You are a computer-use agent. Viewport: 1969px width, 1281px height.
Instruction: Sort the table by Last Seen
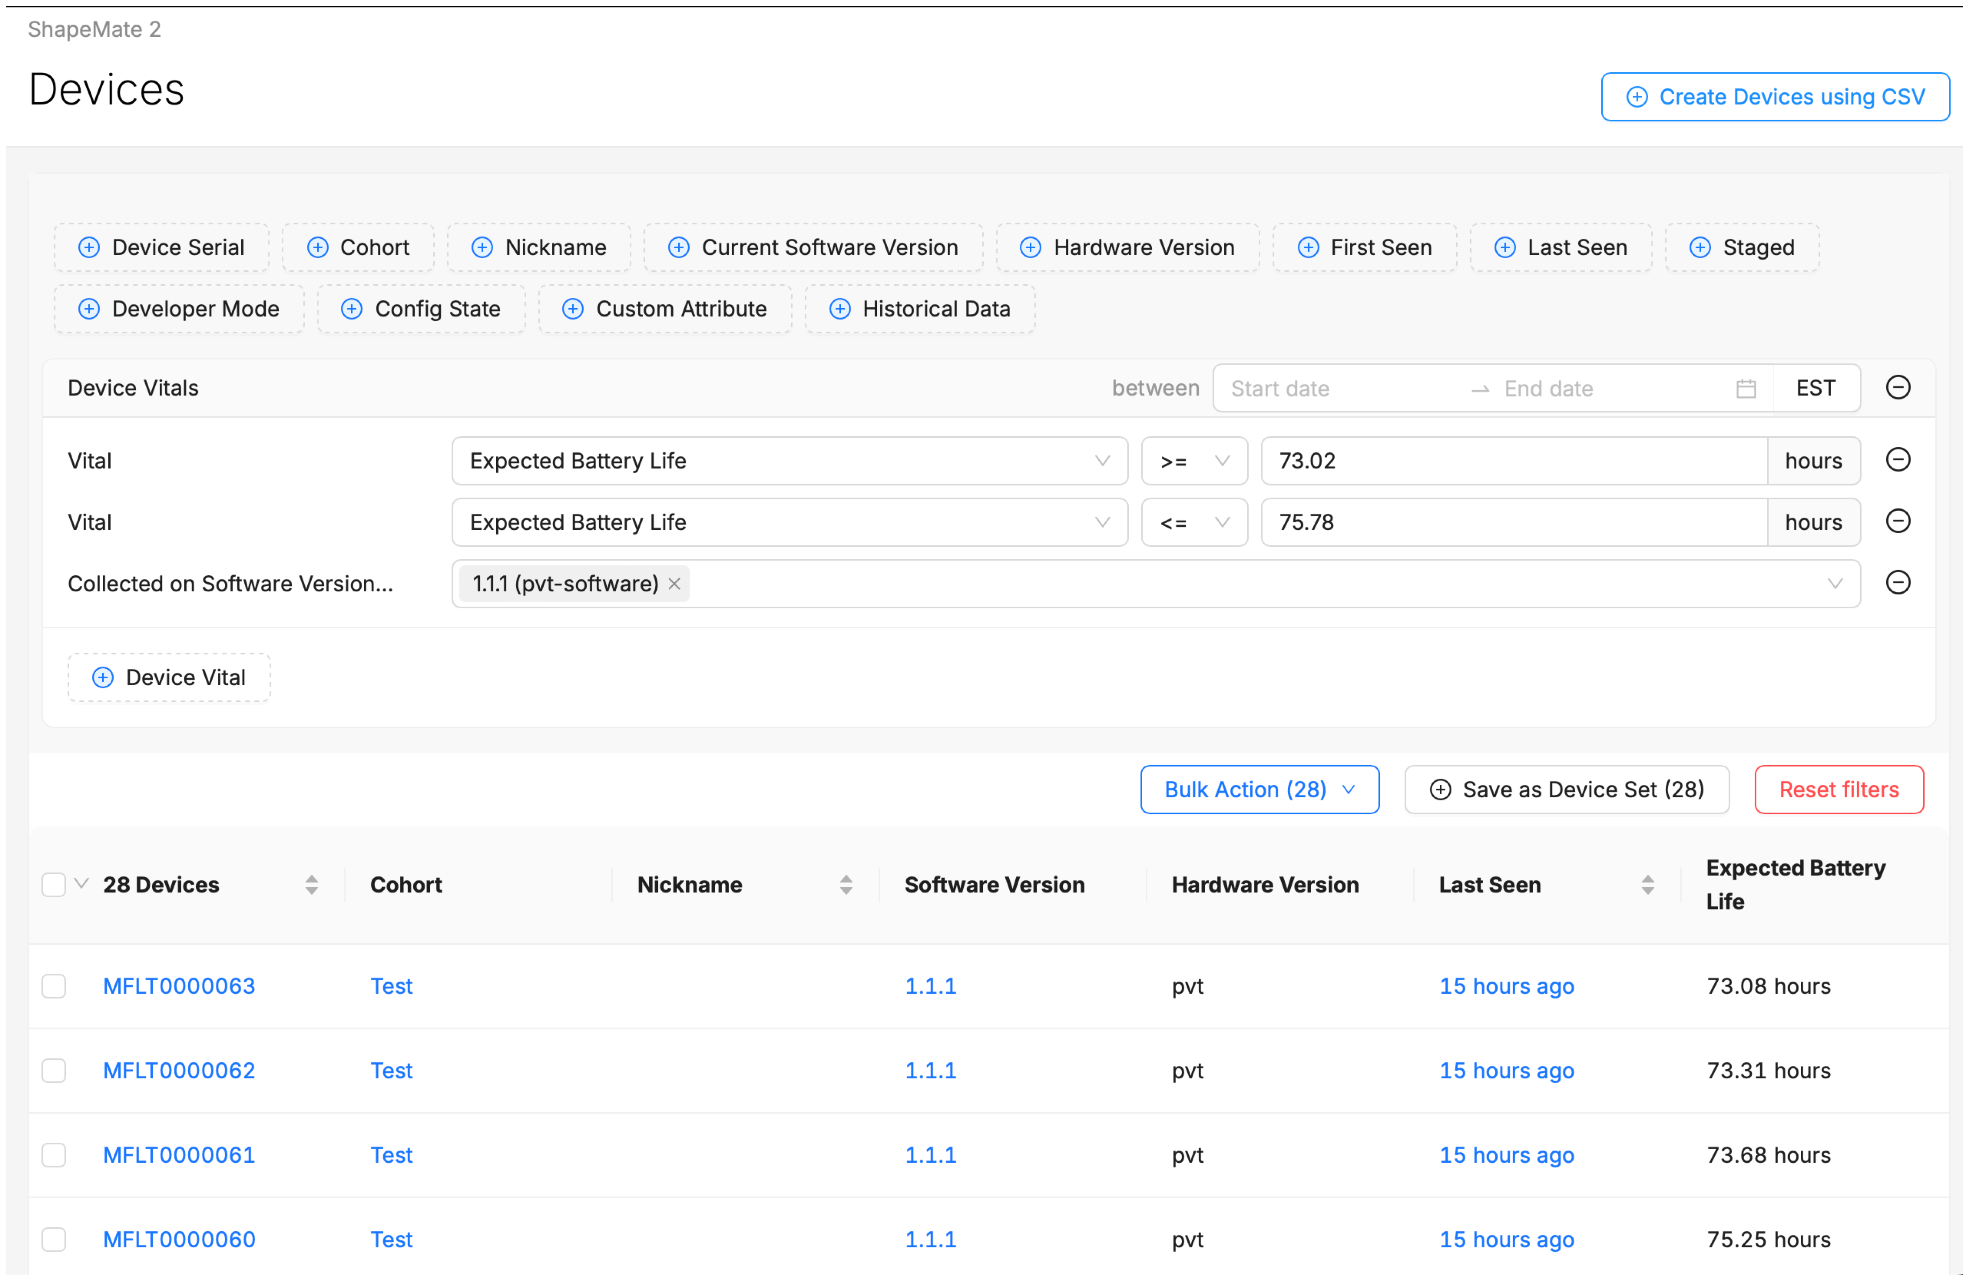(1648, 884)
